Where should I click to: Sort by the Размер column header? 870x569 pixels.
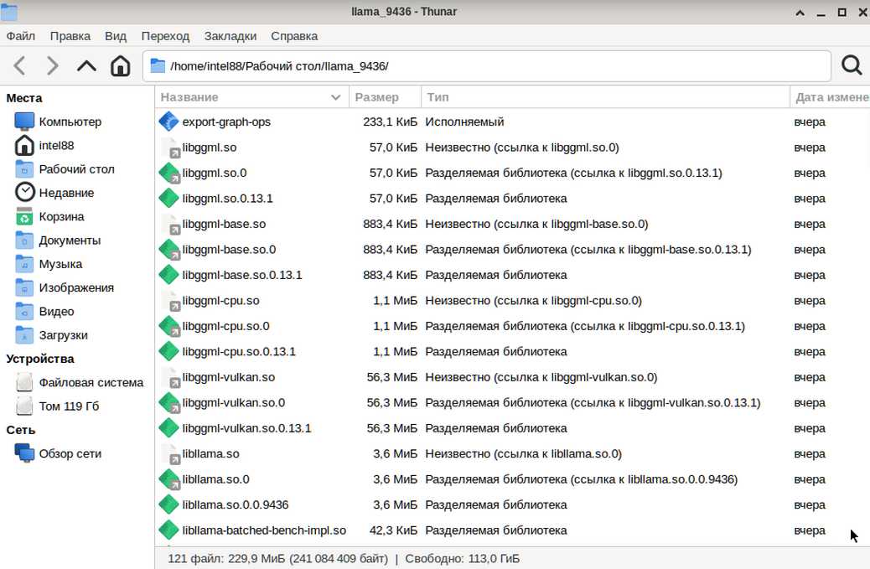(x=385, y=97)
